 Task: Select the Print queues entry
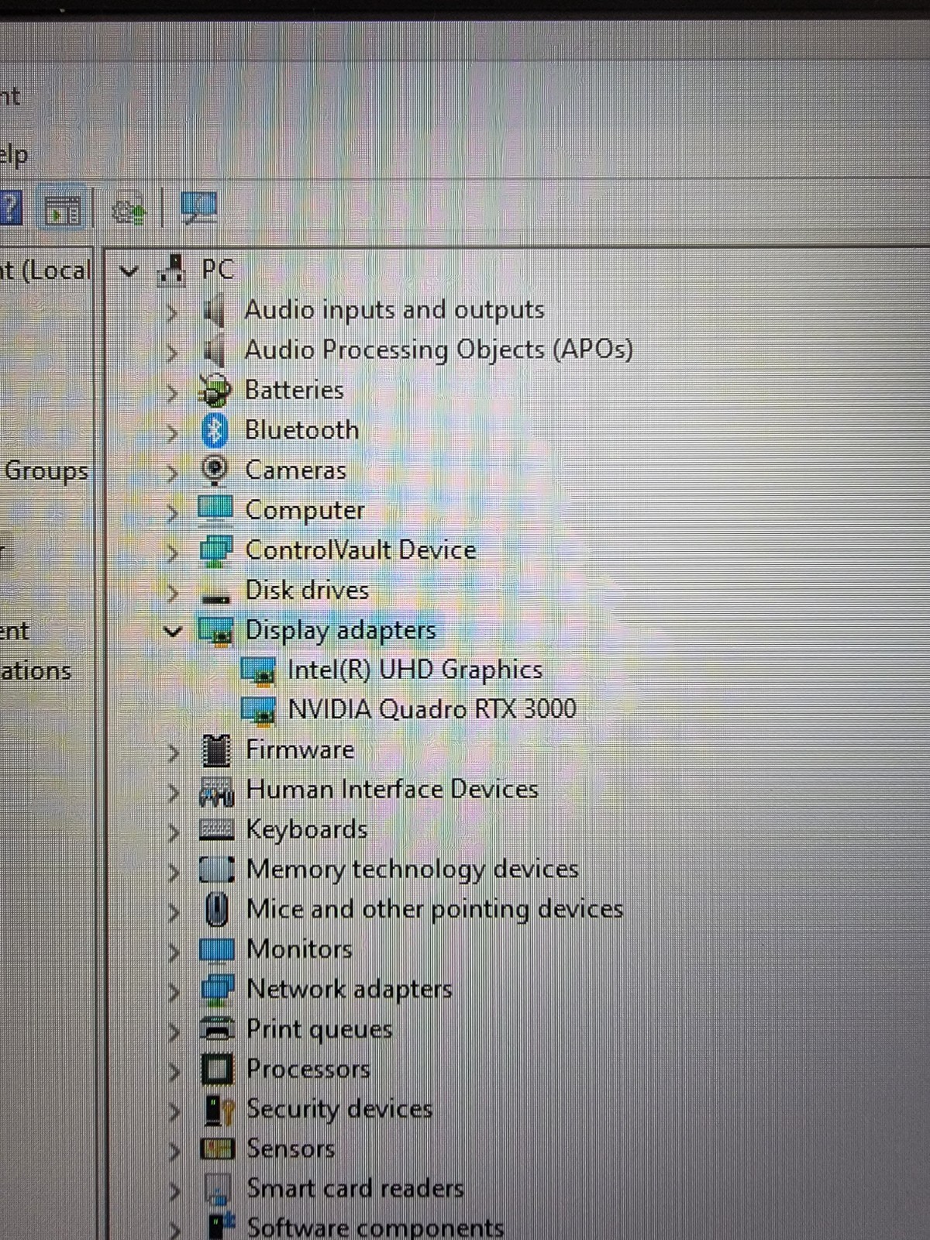tap(319, 1029)
